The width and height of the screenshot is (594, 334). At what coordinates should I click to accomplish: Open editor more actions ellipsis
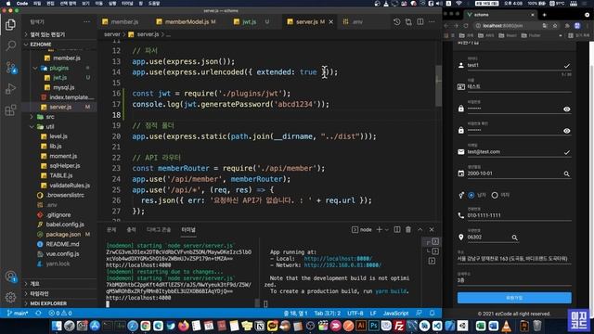[432, 22]
